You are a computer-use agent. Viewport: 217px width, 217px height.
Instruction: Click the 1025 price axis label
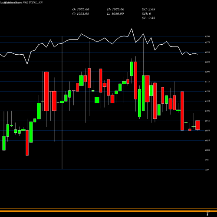[207, 140]
